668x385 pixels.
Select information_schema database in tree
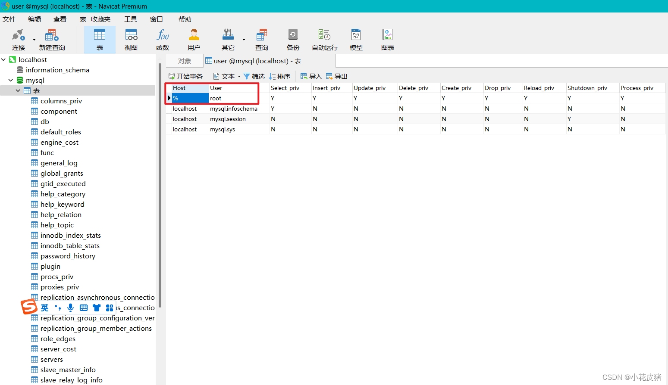[57, 70]
